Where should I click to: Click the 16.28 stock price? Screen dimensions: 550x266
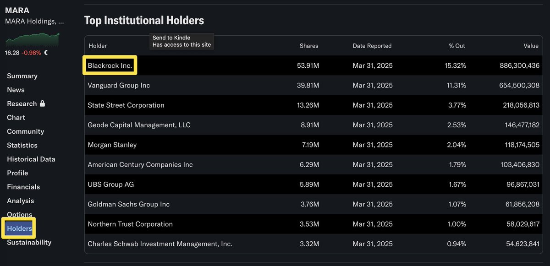(x=12, y=53)
